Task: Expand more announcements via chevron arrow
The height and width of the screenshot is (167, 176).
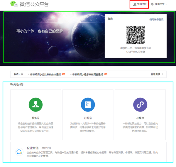Action: pyautogui.click(x=163, y=74)
